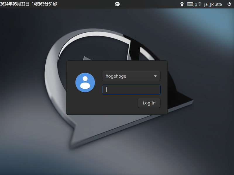Click the Log In button label text
This screenshot has height=175, width=234.
(x=149, y=103)
